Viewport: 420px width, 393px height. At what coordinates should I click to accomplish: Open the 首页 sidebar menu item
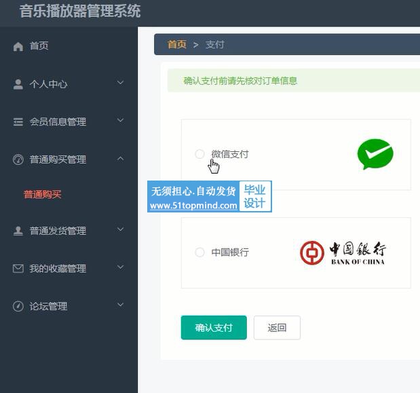tap(39, 45)
